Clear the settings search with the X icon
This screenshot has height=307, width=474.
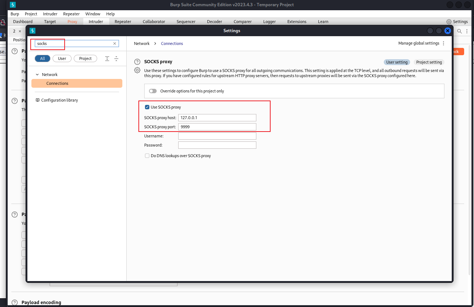point(115,43)
